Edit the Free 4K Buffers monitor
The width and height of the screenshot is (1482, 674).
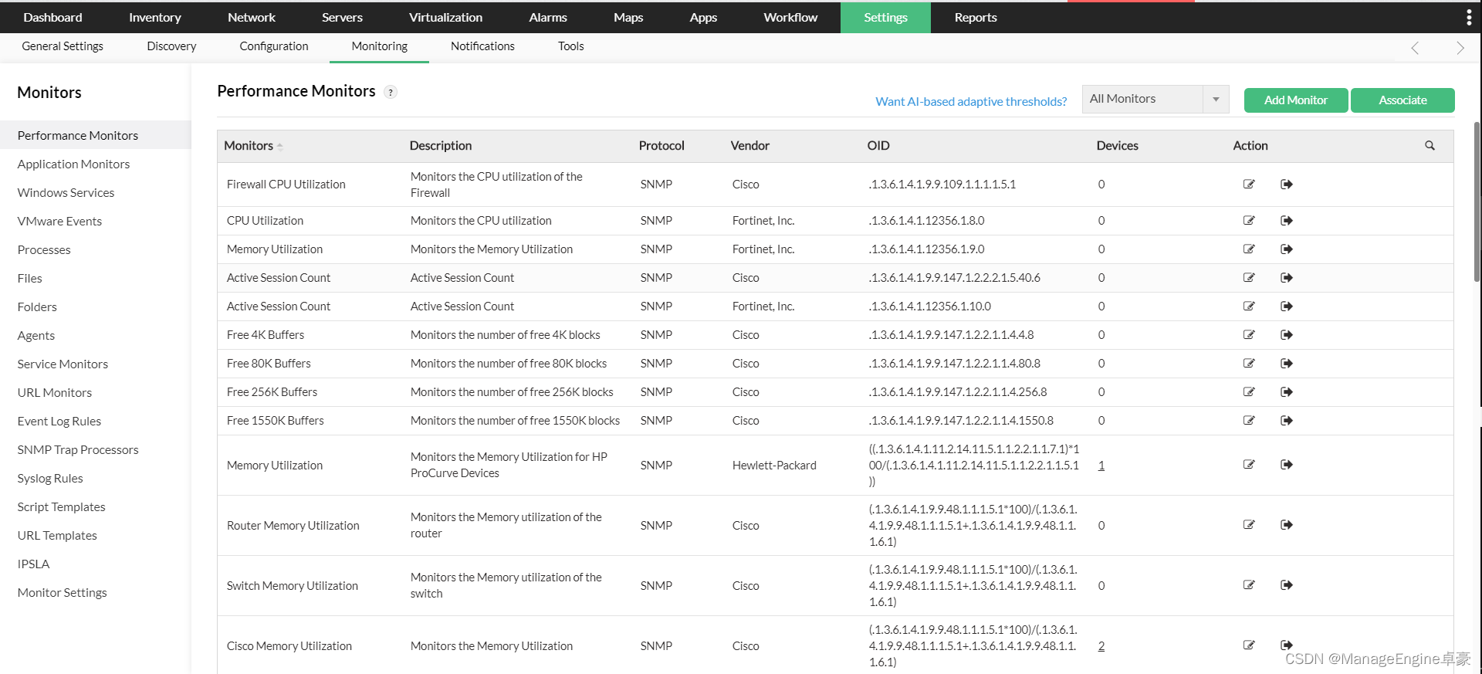tap(1249, 334)
